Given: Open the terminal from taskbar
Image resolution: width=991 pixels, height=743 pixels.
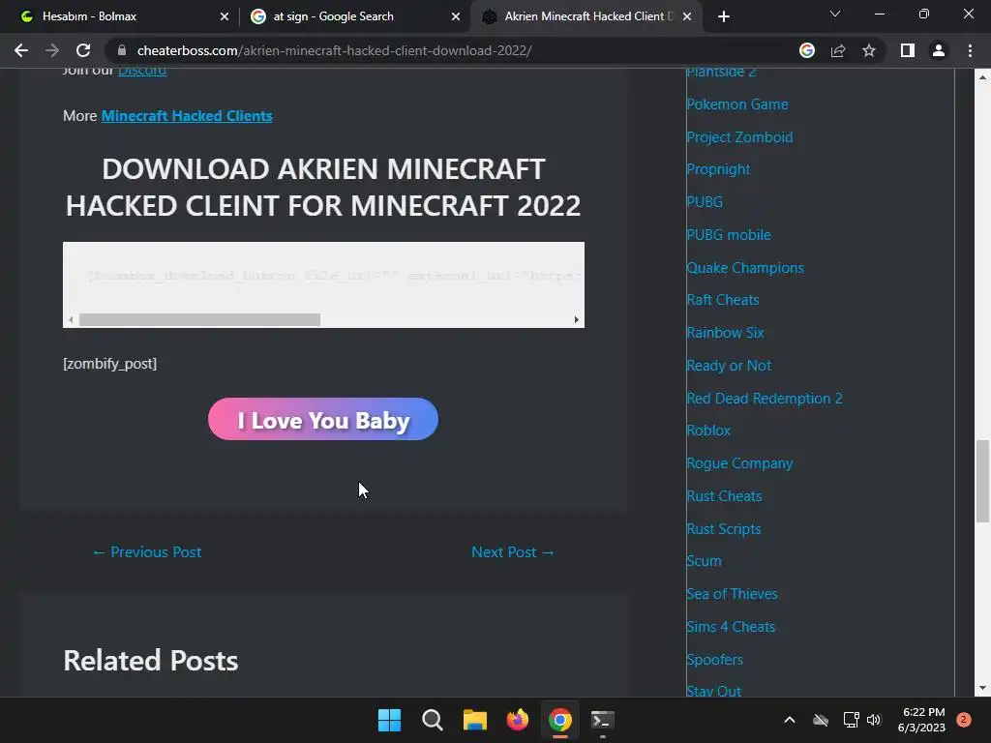Looking at the screenshot, I should 602,720.
